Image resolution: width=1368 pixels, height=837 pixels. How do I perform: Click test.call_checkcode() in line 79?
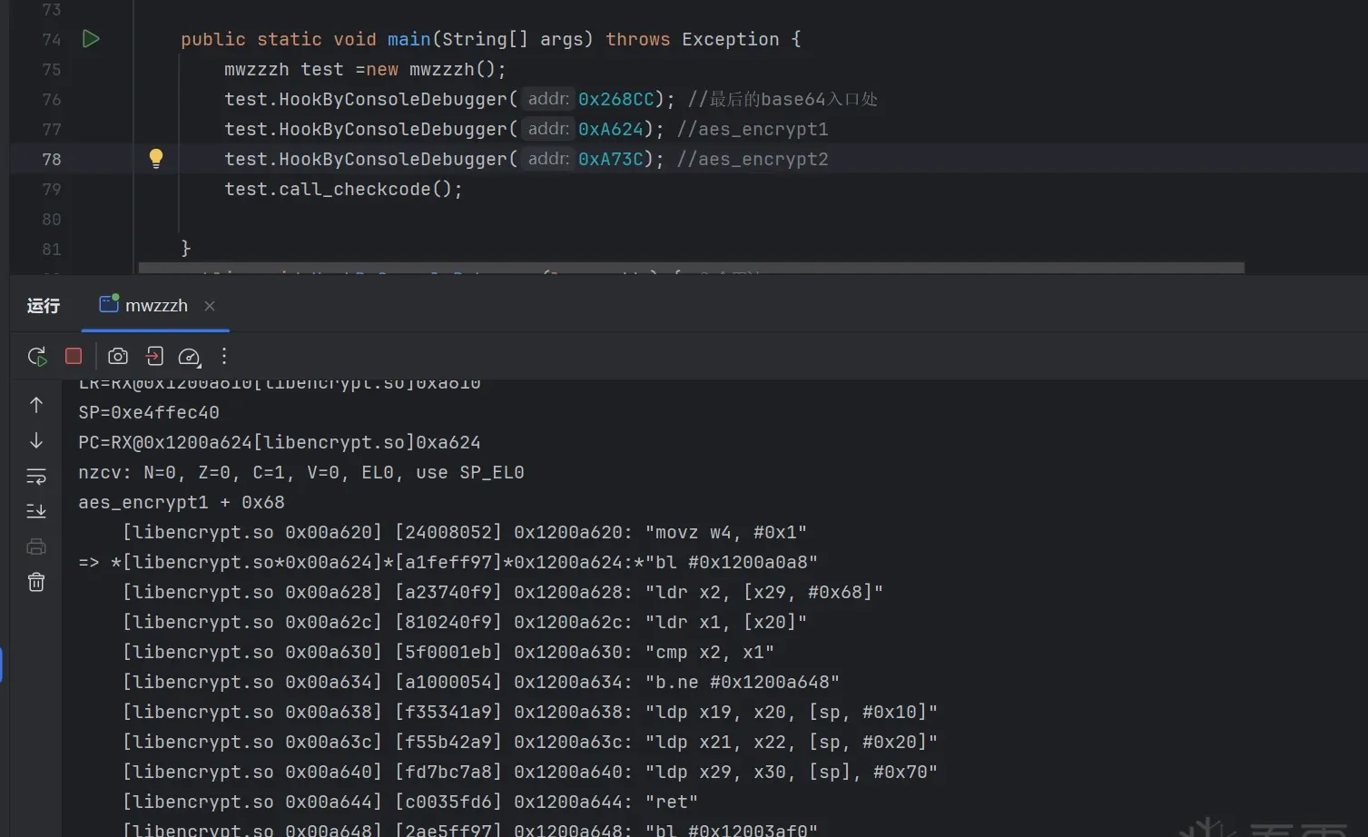pyautogui.click(x=343, y=189)
